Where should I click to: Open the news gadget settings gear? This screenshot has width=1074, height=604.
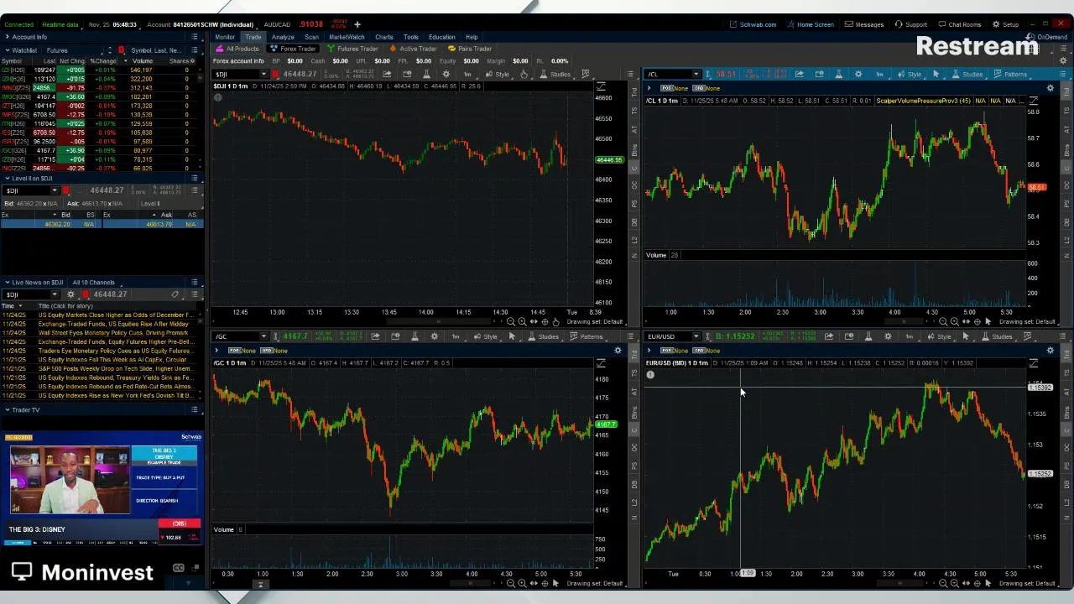(x=70, y=294)
